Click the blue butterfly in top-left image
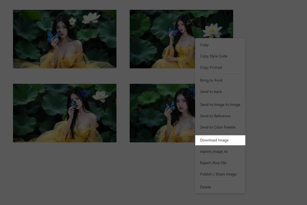 point(53,36)
